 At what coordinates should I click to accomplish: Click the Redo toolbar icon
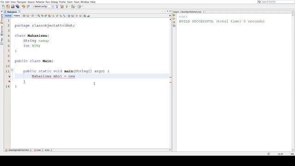28,6
